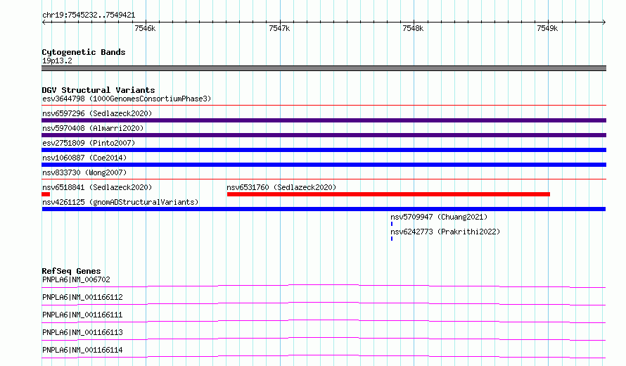Viewport: 626px width, 366px height.
Task: Select transcript PNPLA6|NM_001166113 label
Action: point(82,332)
